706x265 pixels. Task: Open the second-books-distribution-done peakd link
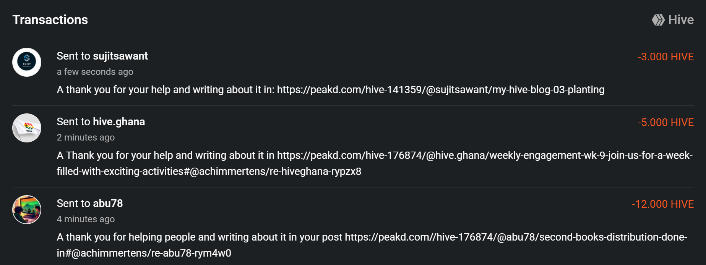pyautogui.click(x=516, y=237)
